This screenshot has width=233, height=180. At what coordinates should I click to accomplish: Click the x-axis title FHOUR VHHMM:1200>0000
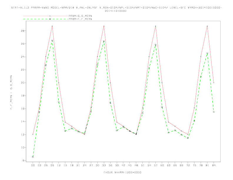tap(122, 172)
